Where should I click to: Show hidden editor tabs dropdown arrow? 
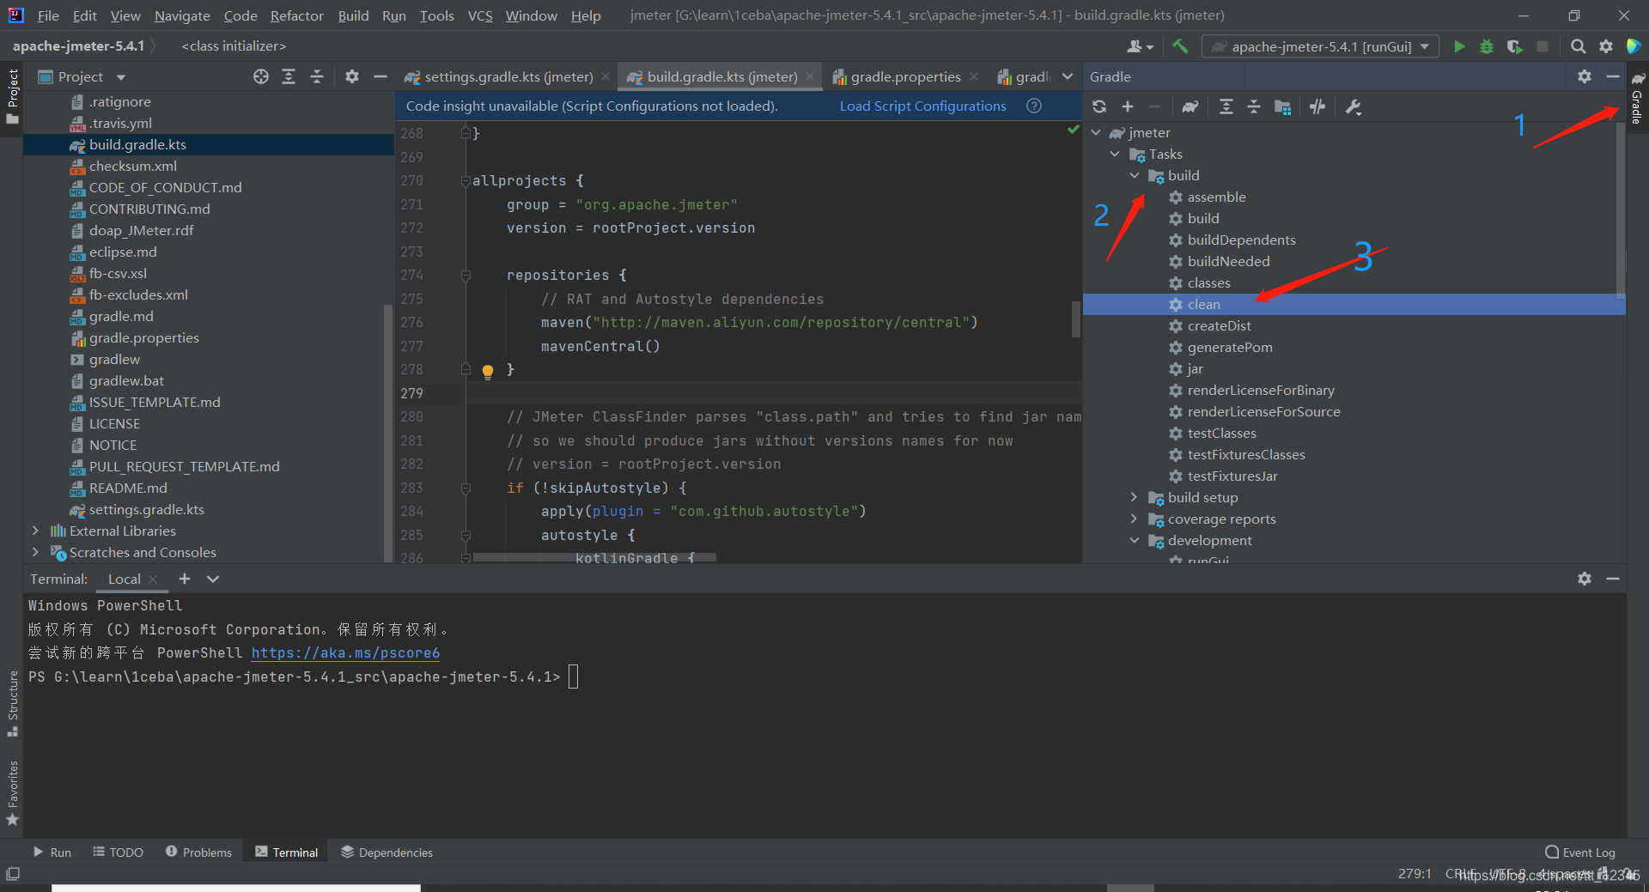point(1068,76)
